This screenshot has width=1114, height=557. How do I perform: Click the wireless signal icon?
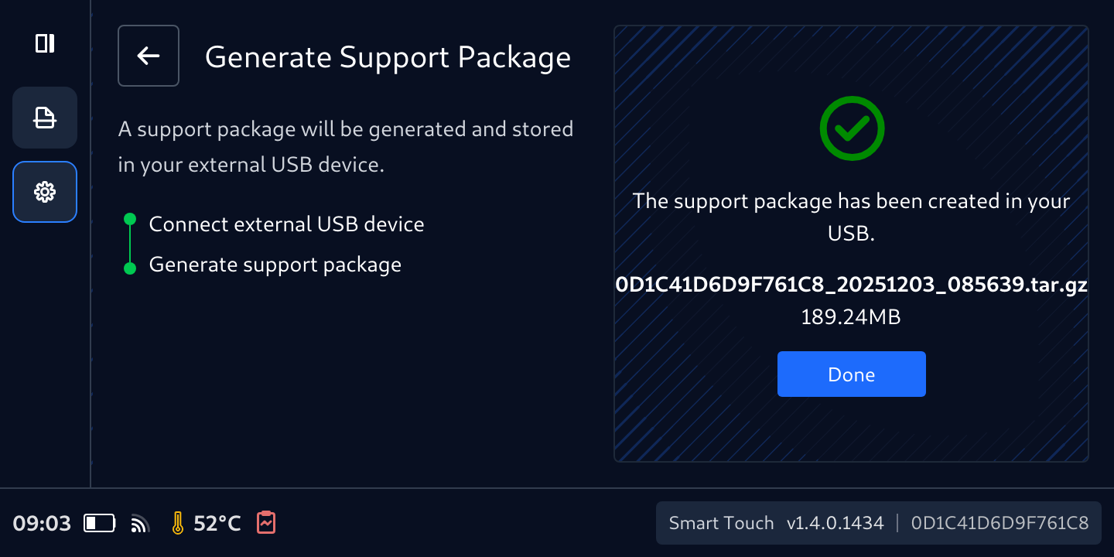140,524
